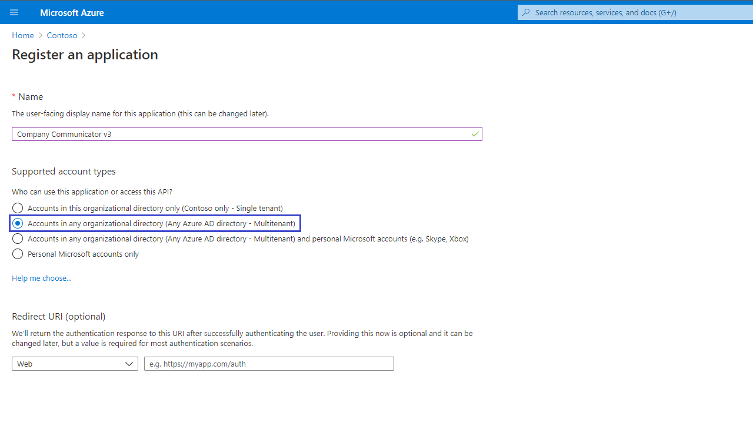
Task: Go to the Contoso breadcrumb
Action: coord(62,35)
